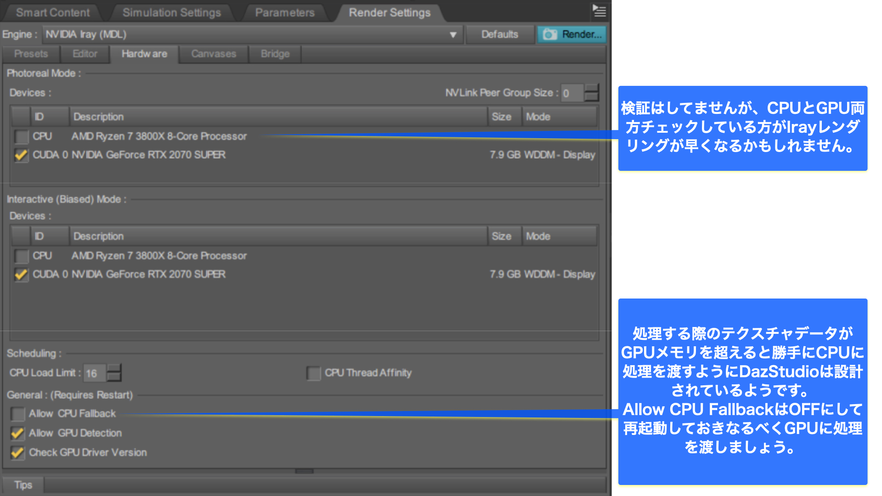Increase NVLink Peer Group Size with up arrow
The image size is (882, 496).
592,88
